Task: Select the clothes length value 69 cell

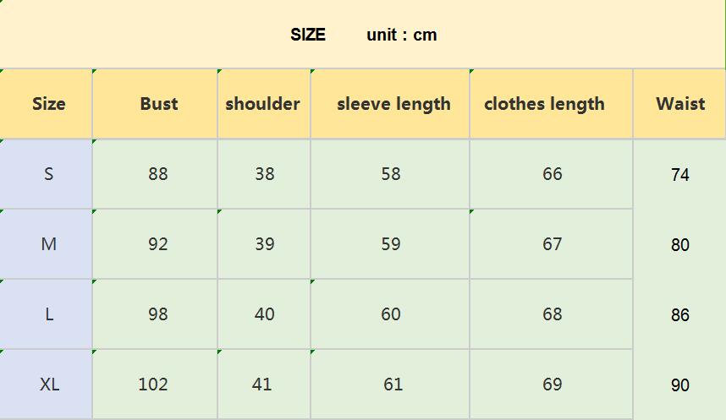Action: [x=552, y=385]
